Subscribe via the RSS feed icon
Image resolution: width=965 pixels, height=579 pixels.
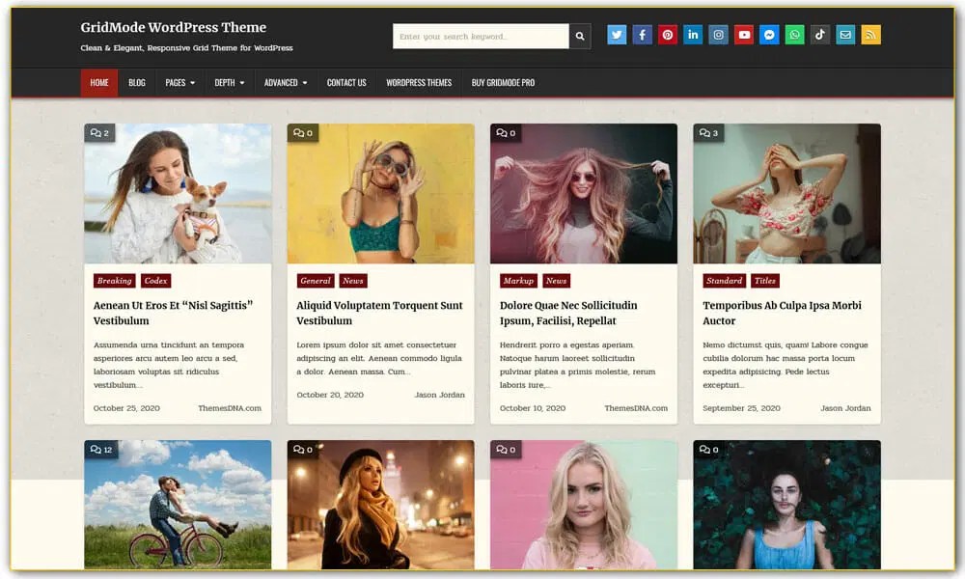(x=869, y=34)
